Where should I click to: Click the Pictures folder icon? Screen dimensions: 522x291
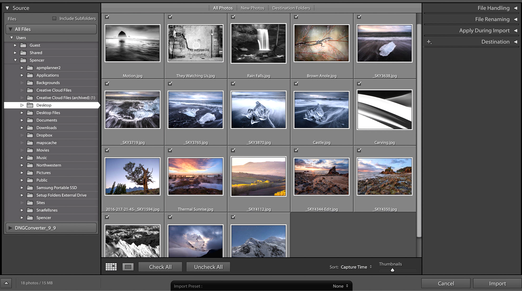[x=30, y=173]
